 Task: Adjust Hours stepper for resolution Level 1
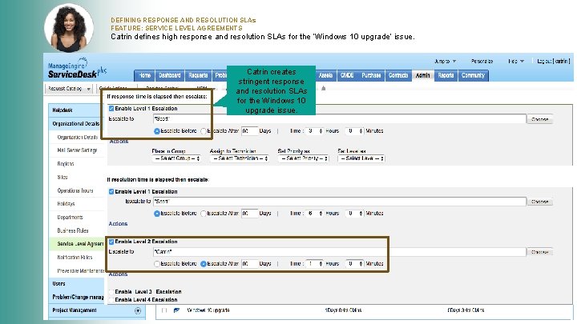(x=314, y=214)
